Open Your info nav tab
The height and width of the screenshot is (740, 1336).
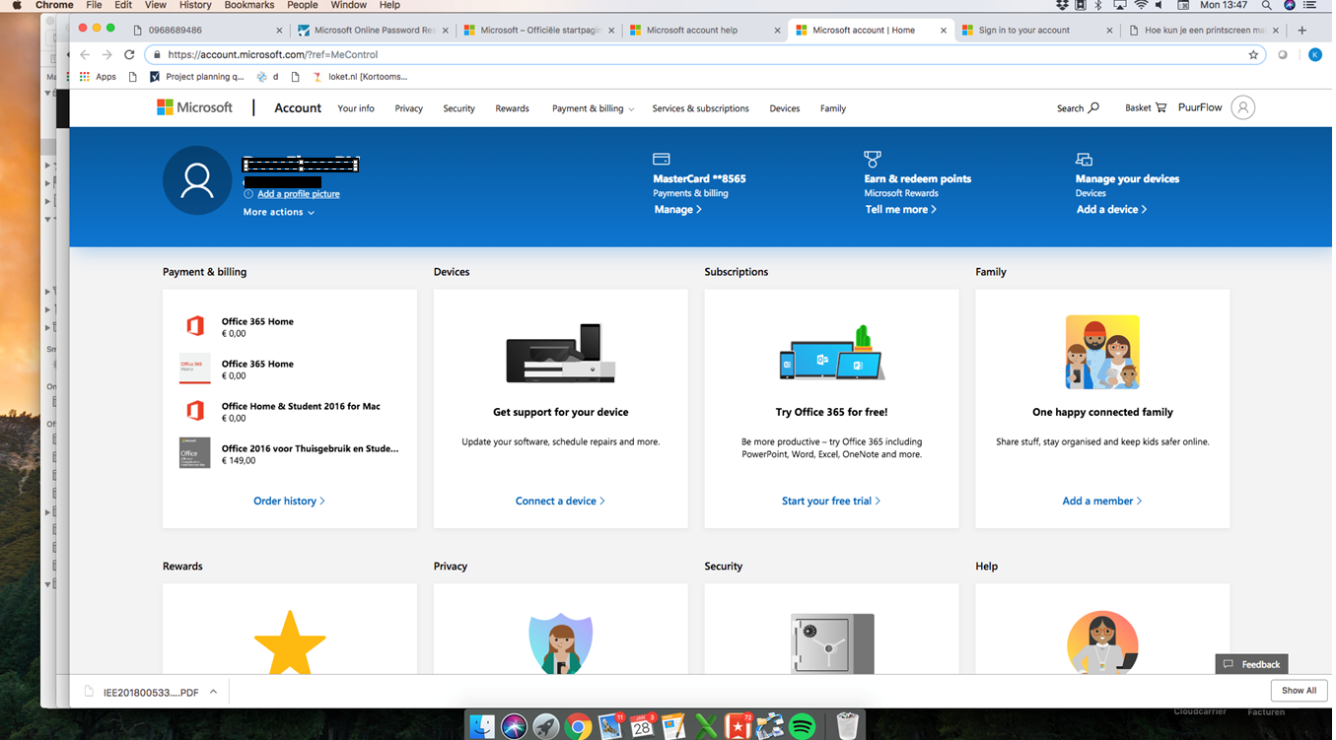pyautogui.click(x=356, y=108)
